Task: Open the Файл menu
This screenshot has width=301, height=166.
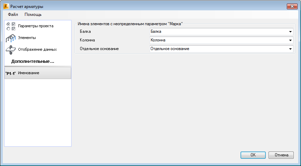Action: (x=13, y=14)
